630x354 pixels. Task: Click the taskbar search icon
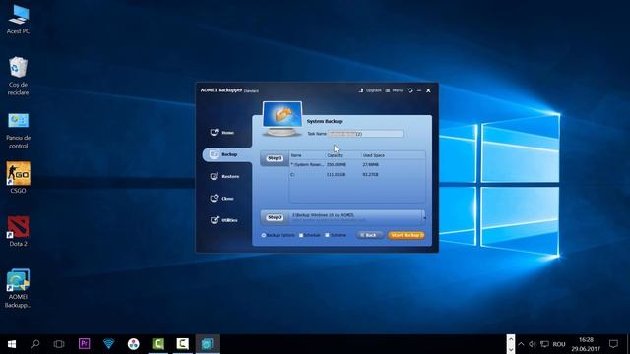tap(35, 344)
